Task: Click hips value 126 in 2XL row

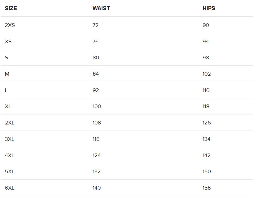Action: point(207,123)
